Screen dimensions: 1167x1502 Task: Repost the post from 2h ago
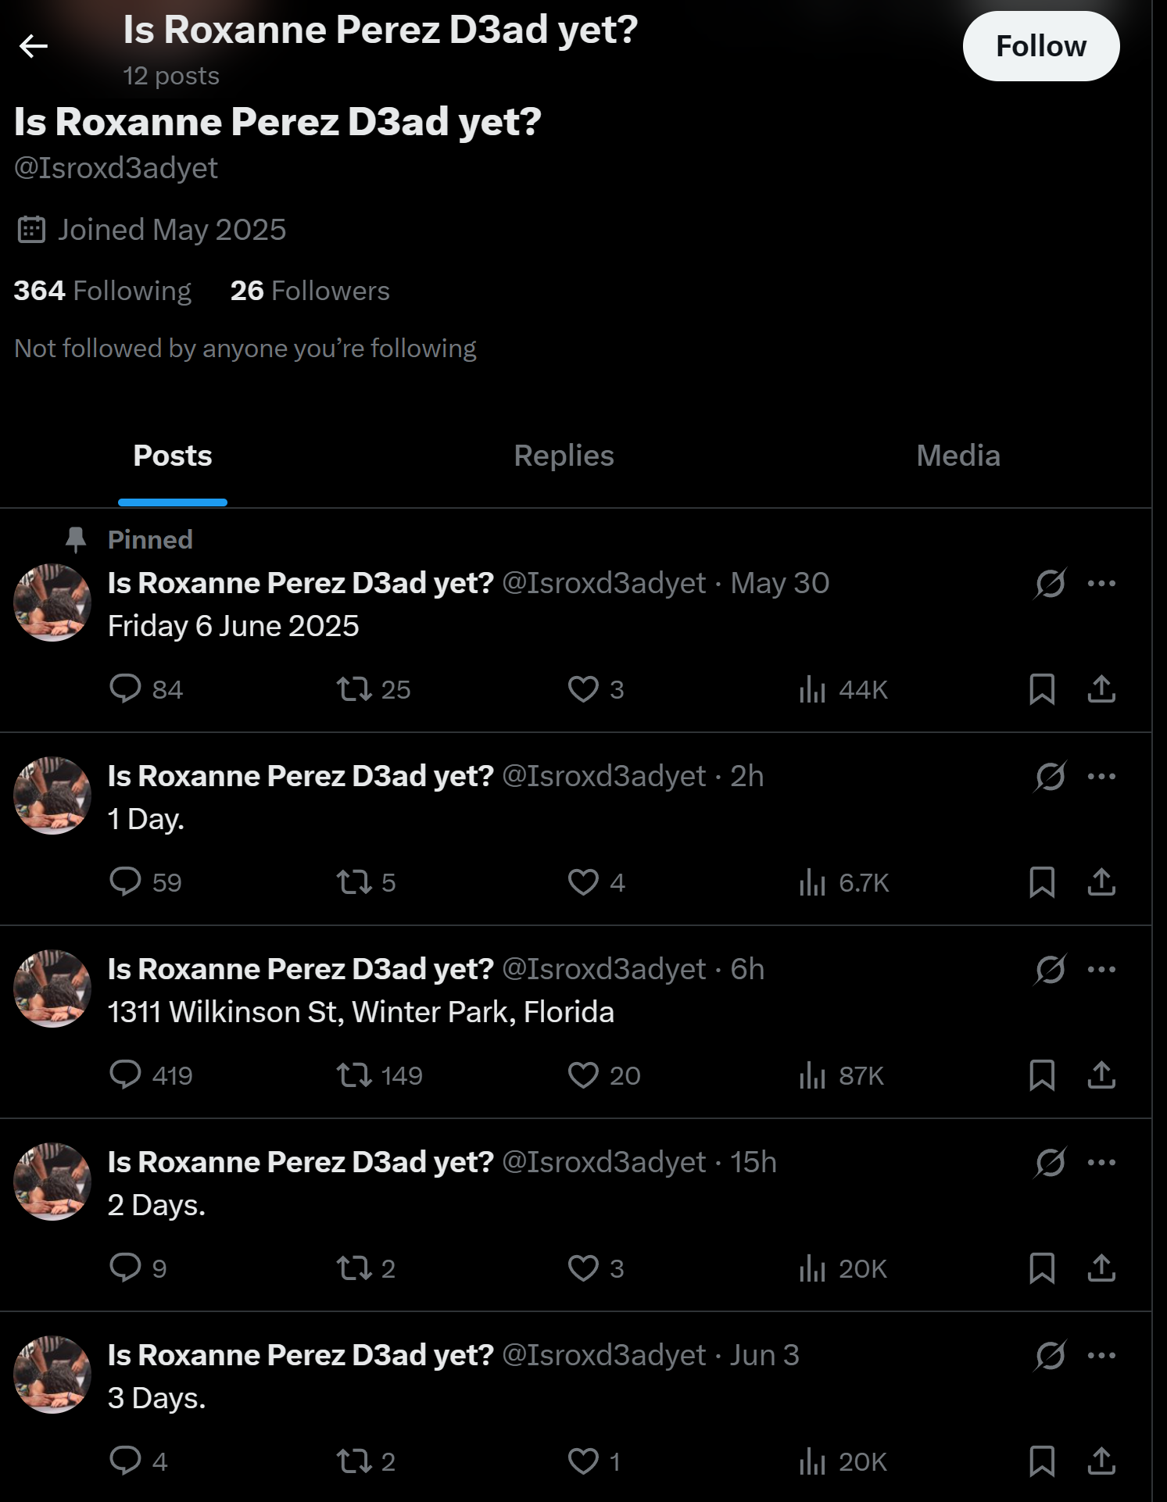(353, 882)
